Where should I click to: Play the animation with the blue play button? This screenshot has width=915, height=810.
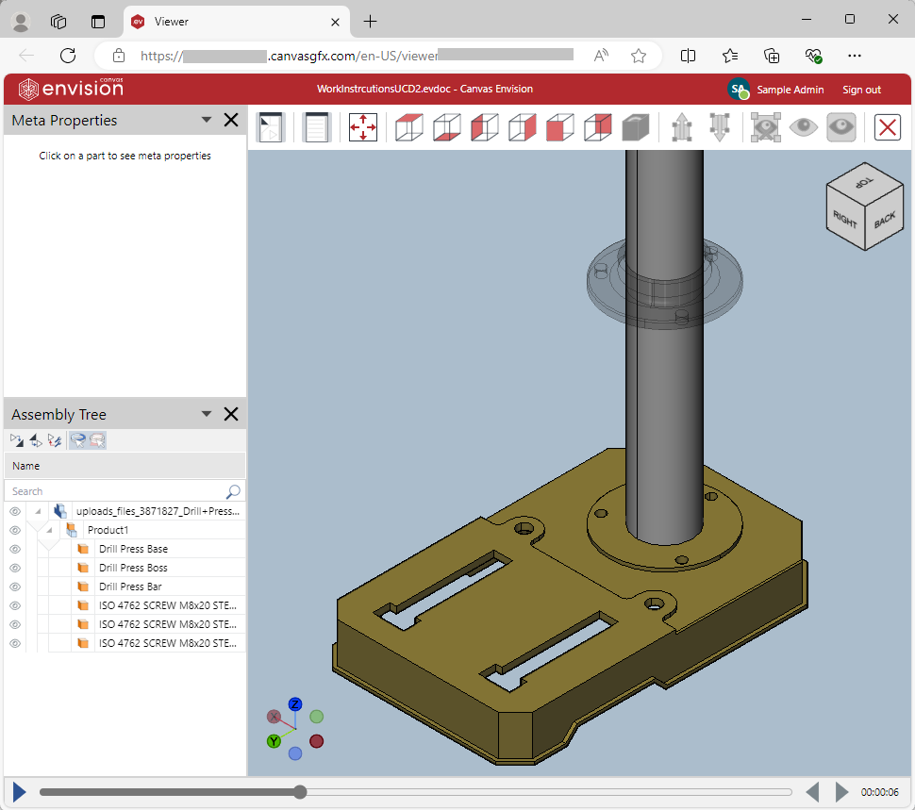click(x=19, y=792)
